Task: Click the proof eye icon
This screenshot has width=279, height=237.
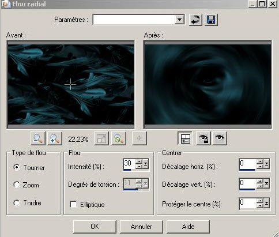Action: (220, 138)
